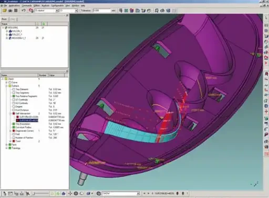Select the Constant Radius check row

[x=22, y=128]
